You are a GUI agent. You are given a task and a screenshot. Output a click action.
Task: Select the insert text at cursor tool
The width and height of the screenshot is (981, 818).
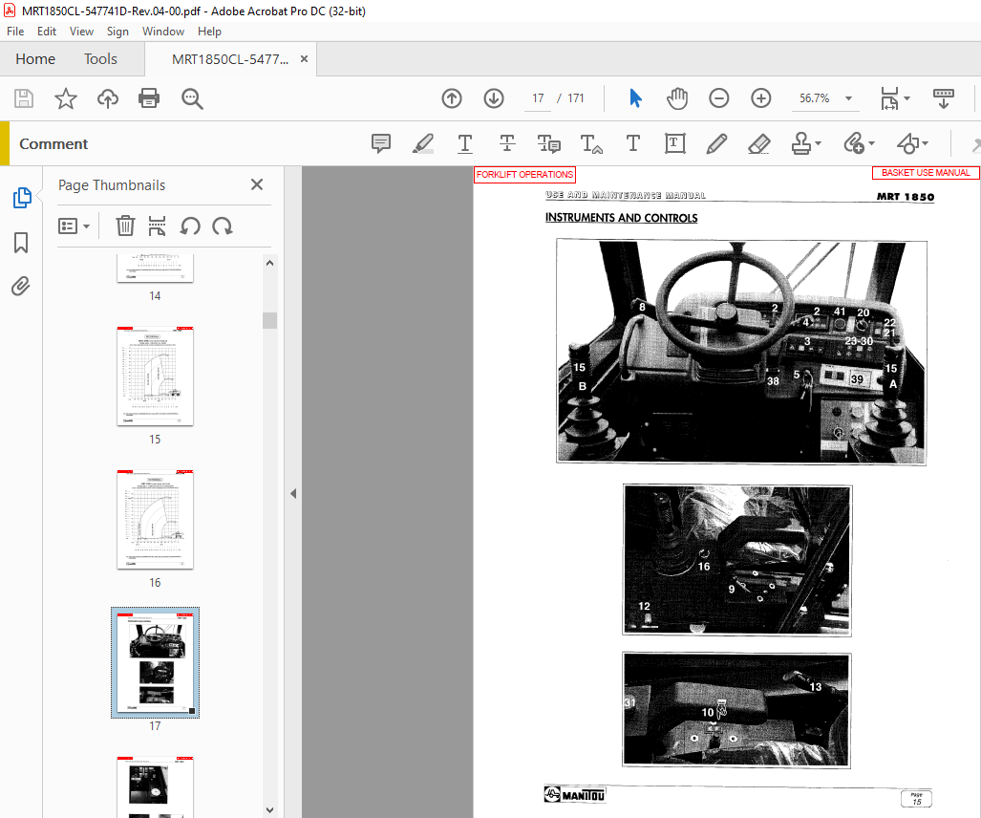pyautogui.click(x=591, y=143)
